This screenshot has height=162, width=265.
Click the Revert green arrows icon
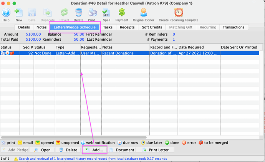point(65,13)
